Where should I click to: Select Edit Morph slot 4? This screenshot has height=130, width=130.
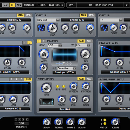[x=27, y=120]
